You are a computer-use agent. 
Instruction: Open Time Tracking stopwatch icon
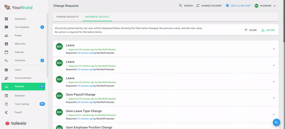coord(6,104)
